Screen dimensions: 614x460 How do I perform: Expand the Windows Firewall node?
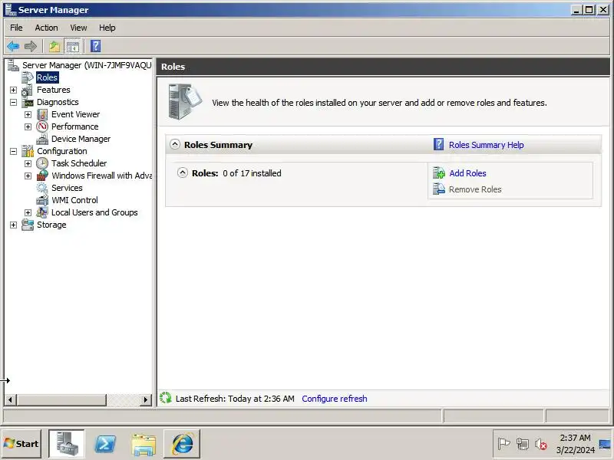[28, 176]
